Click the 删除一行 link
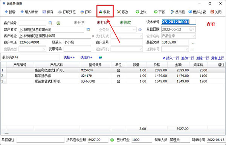Image resolution: width=226 pixels, height=145 pixels. [203, 58]
